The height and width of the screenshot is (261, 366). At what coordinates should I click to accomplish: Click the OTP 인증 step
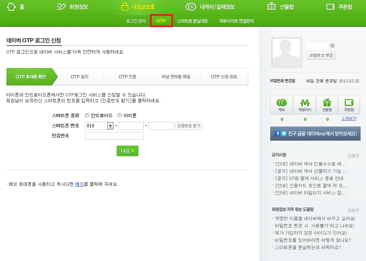pos(127,77)
